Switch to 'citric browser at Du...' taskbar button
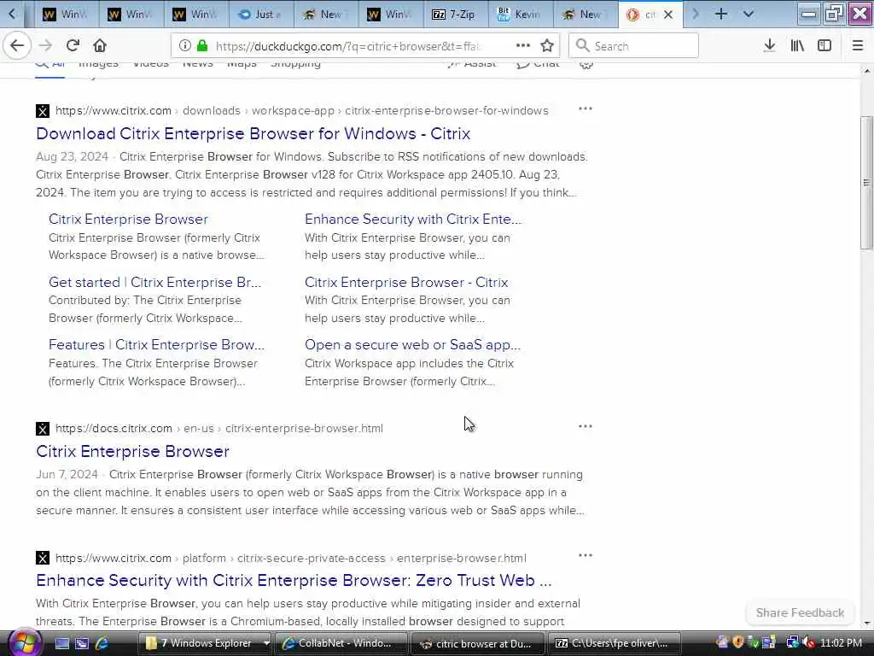This screenshot has width=874, height=656. coord(476,643)
